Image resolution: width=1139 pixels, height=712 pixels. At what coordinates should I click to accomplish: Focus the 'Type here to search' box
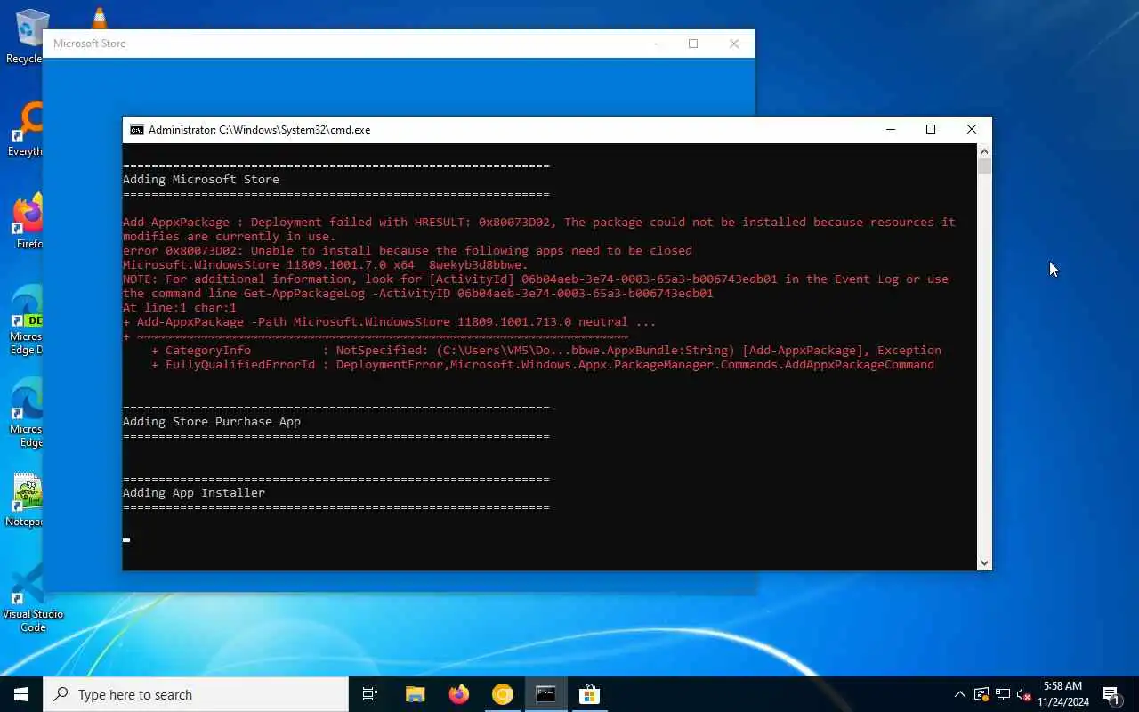(196, 694)
